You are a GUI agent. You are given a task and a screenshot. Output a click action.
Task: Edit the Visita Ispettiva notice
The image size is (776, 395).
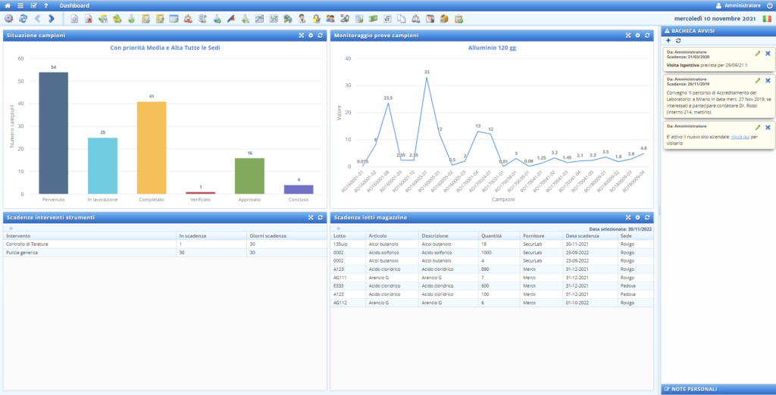pos(758,54)
